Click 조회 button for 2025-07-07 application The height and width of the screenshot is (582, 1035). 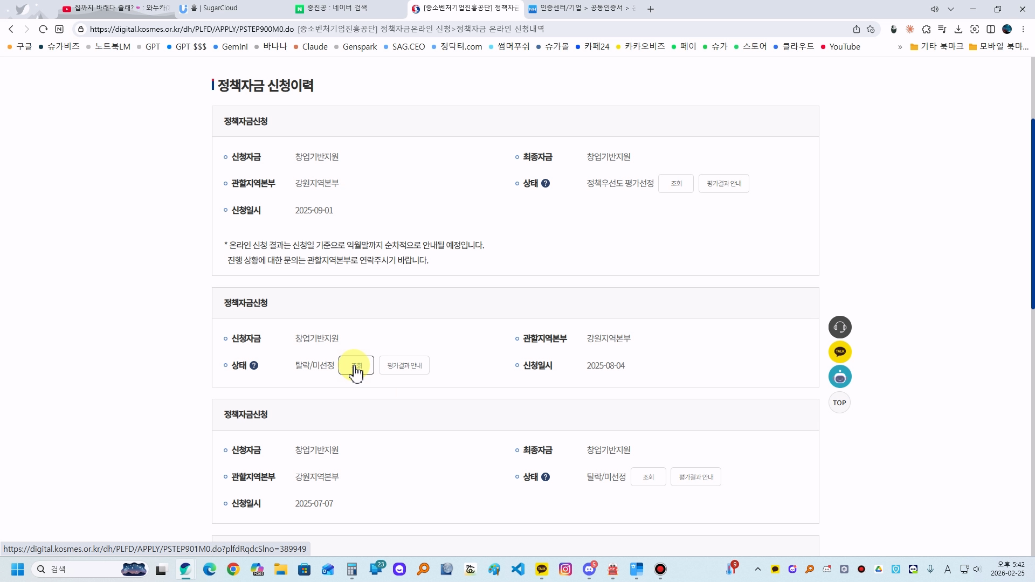(x=648, y=477)
